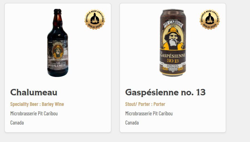Click the 'NO 13' text on the can

click(173, 61)
